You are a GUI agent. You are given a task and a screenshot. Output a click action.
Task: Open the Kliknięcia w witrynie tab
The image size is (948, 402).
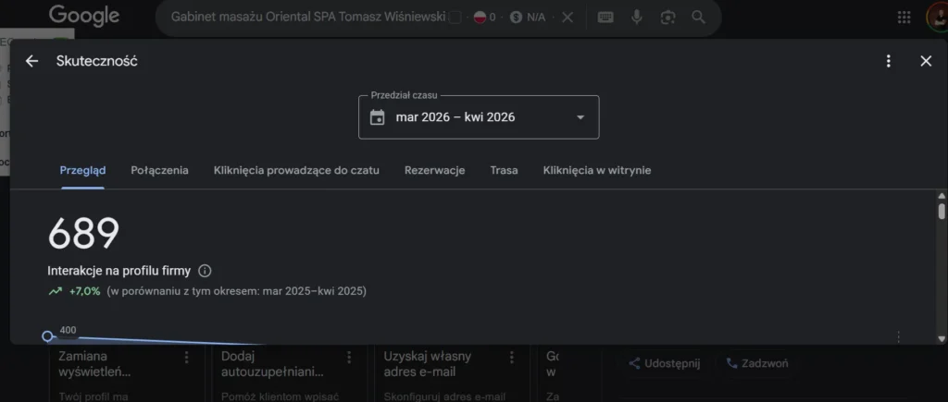pos(597,170)
